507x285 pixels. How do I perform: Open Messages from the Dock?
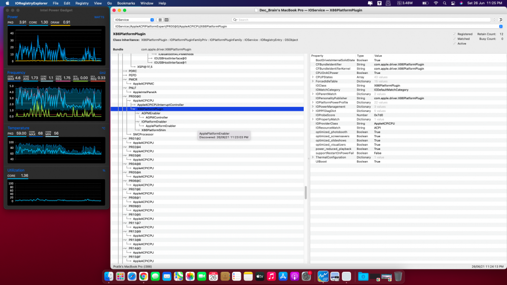point(155,276)
